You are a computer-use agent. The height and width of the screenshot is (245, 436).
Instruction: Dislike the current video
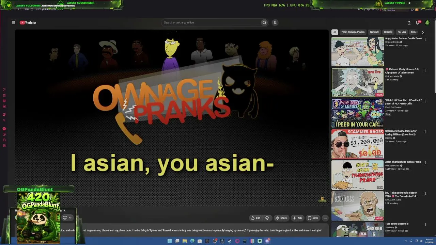point(267,218)
